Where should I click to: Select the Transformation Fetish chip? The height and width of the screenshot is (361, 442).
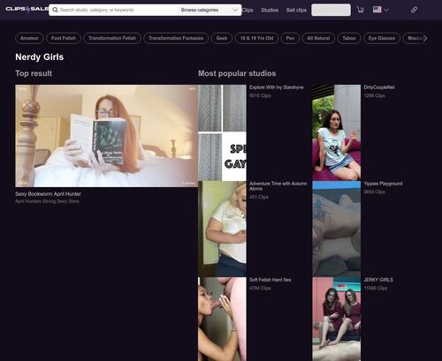tap(112, 38)
